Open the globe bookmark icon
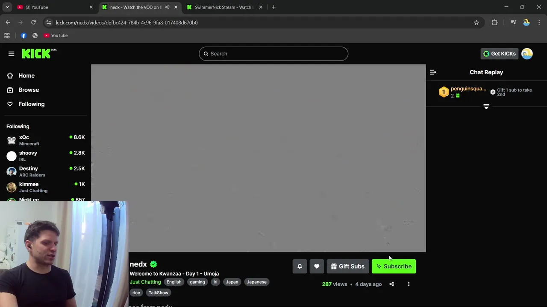 tap(35, 35)
